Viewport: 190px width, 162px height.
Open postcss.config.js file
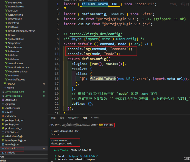[14, 128]
